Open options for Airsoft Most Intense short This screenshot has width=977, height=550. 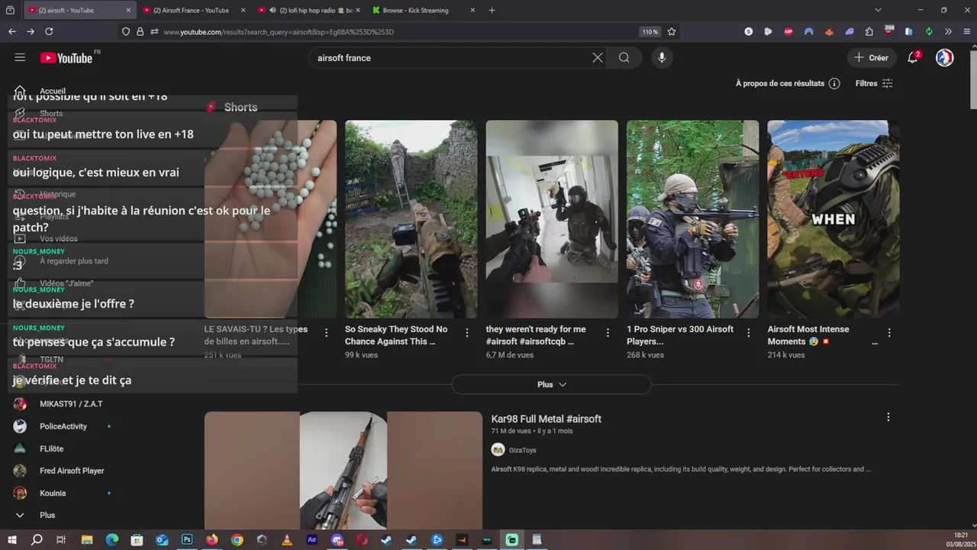tap(889, 332)
